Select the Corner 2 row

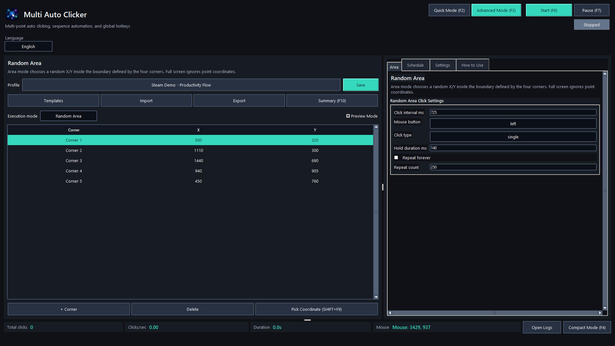click(190, 150)
